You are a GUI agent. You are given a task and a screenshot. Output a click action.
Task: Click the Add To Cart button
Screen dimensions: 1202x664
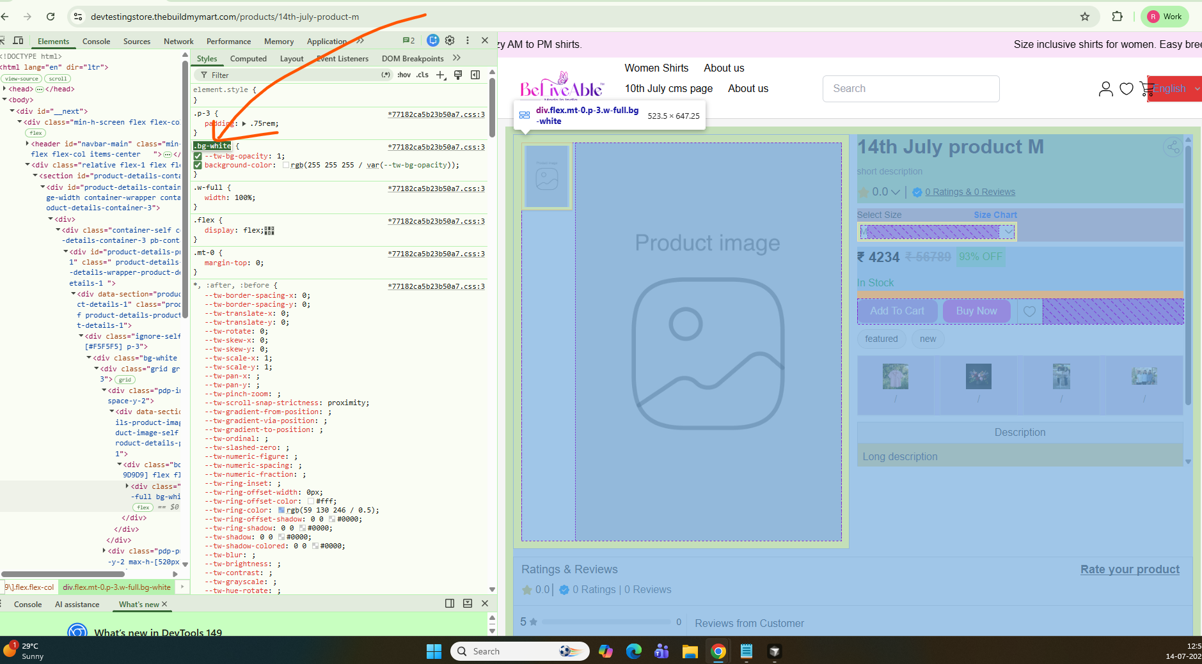(x=897, y=311)
